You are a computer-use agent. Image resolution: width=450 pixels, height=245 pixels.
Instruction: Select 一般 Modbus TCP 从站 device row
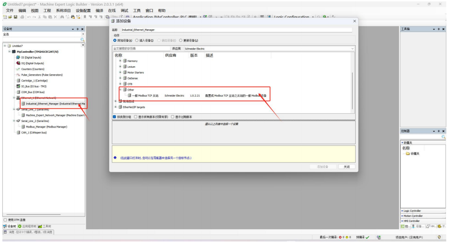tap(197, 95)
